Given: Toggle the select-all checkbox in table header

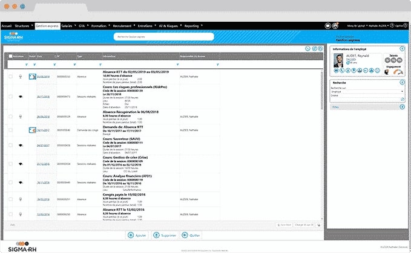Looking at the screenshot, I should [10, 56].
